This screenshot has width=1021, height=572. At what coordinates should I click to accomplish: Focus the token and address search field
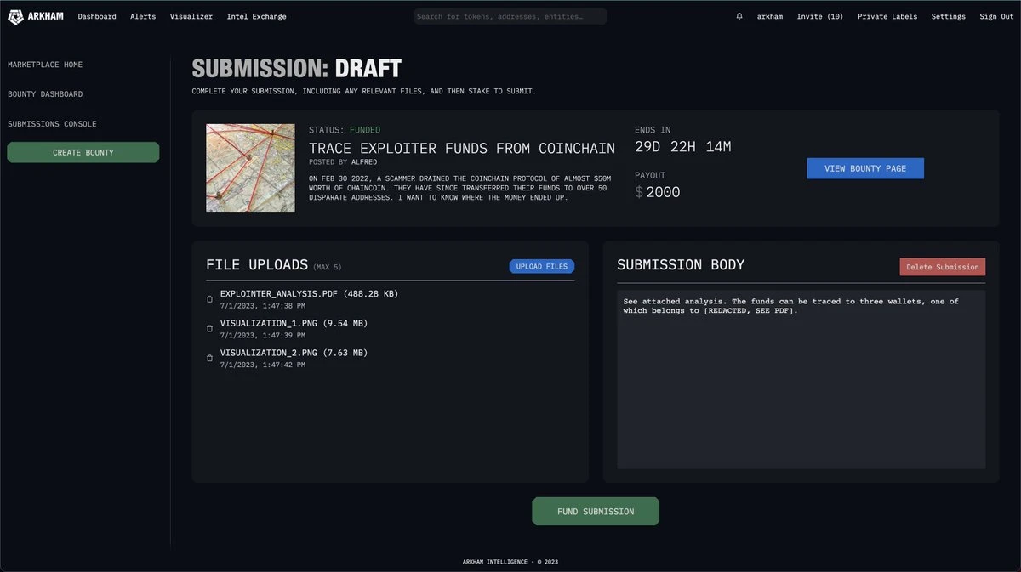[510, 16]
